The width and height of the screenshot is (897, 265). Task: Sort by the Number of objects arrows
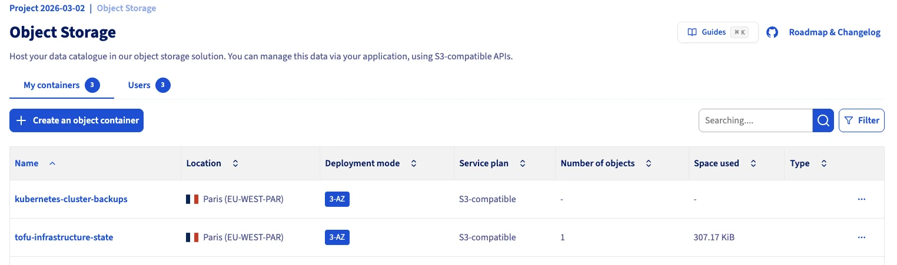click(x=649, y=163)
